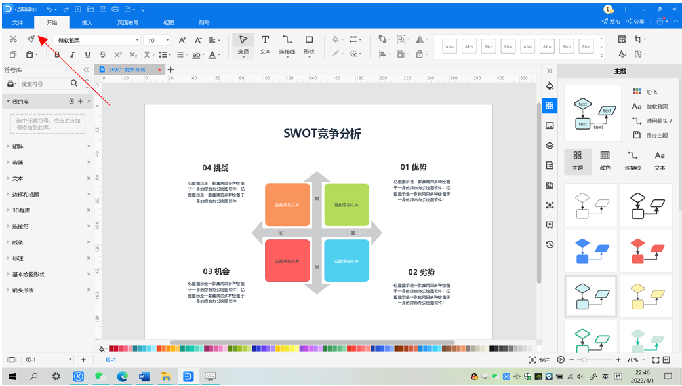Click the Cut scissors icon

click(x=13, y=39)
